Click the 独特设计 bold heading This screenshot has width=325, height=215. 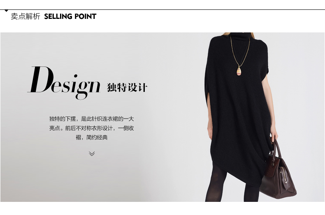pos(127,87)
